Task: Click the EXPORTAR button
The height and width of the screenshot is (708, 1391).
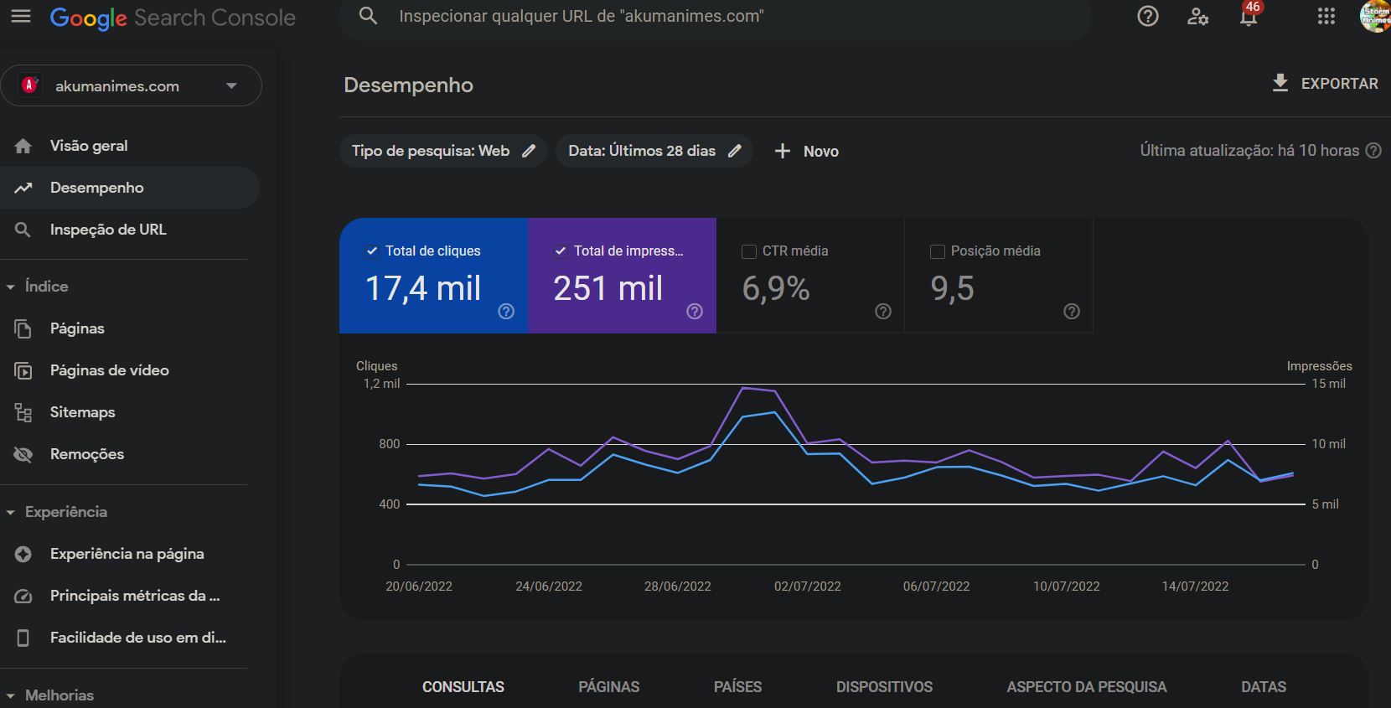Action: (1325, 84)
